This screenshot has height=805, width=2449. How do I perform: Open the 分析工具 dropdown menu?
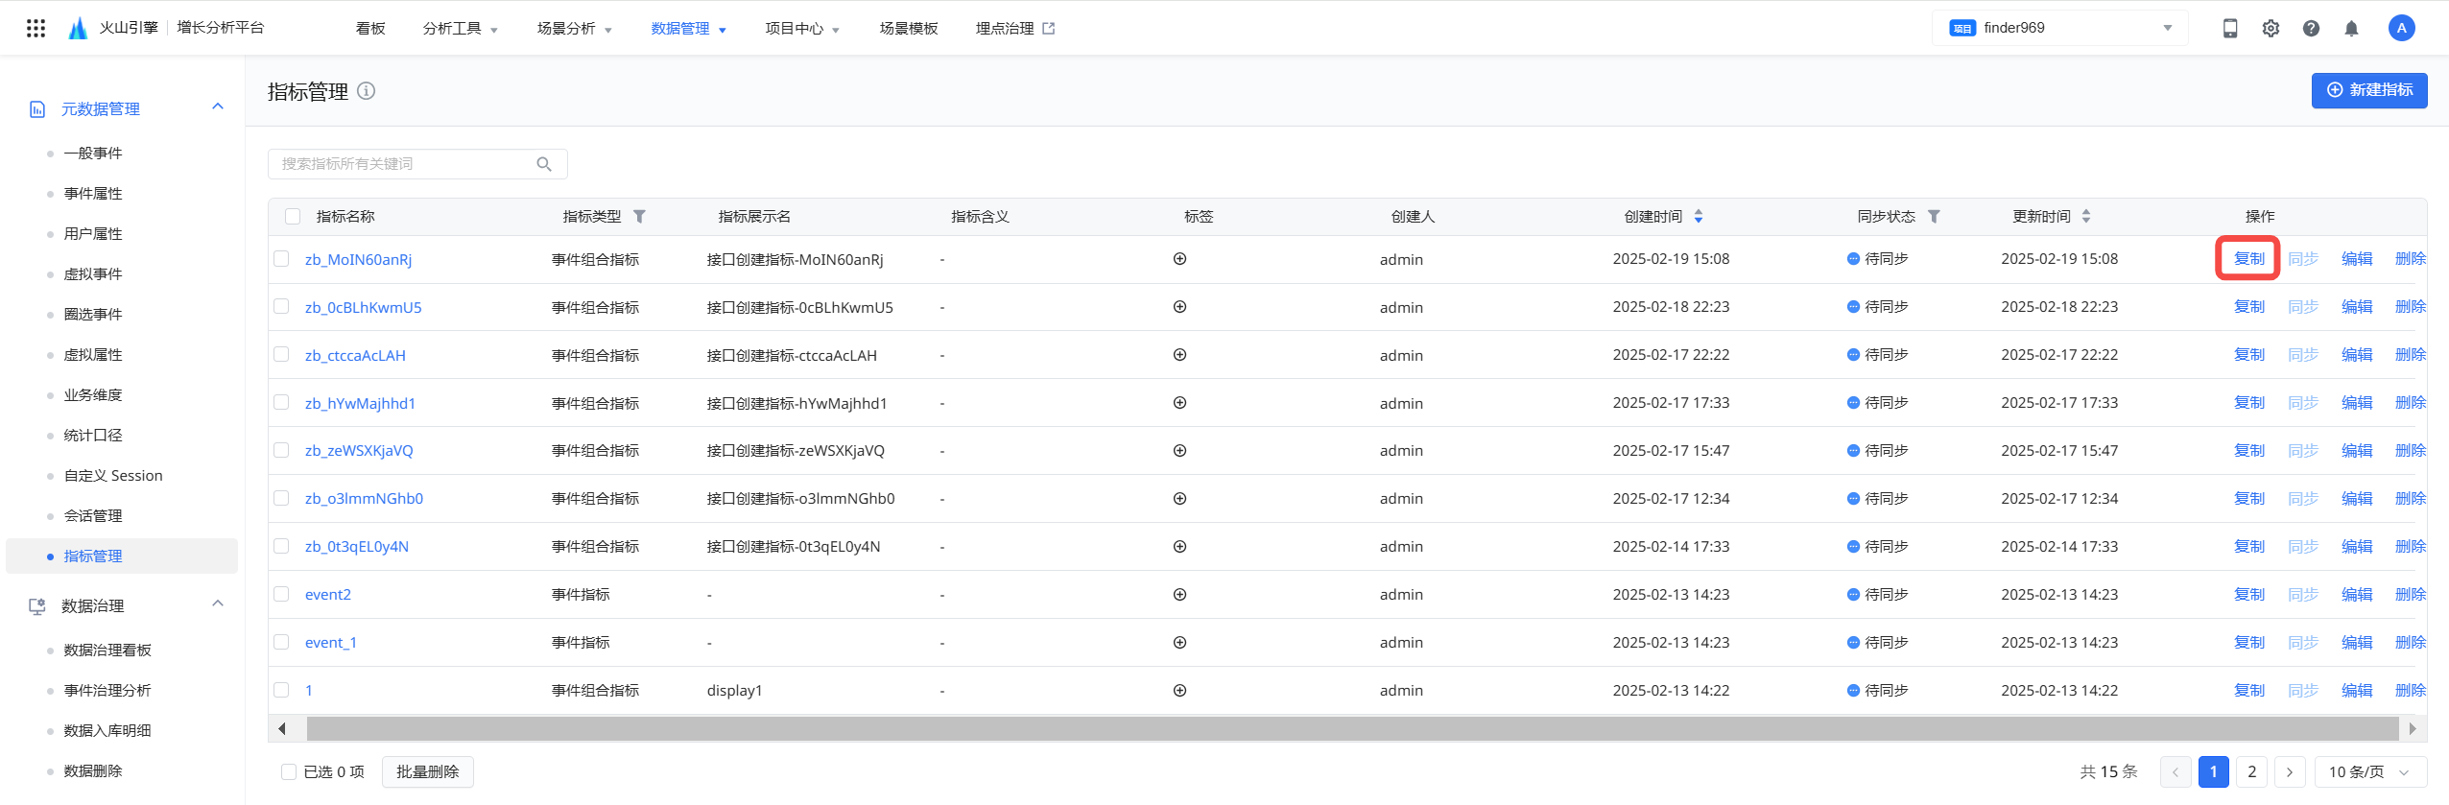pos(461,29)
